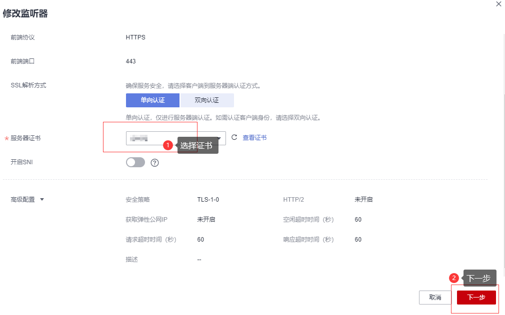Viewport: 505px width, 315px height.
Task: Click the help icon beside SNI toggle
Action: pyautogui.click(x=154, y=163)
